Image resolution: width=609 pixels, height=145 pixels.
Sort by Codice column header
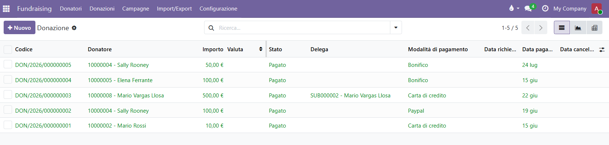24,49
